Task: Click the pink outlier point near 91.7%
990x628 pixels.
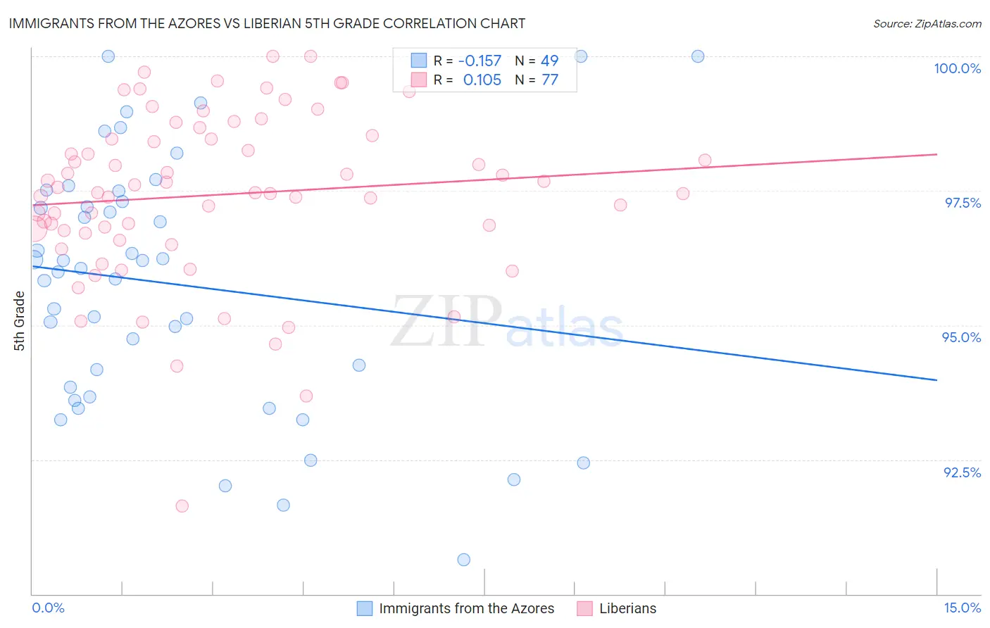Action: tap(182, 505)
